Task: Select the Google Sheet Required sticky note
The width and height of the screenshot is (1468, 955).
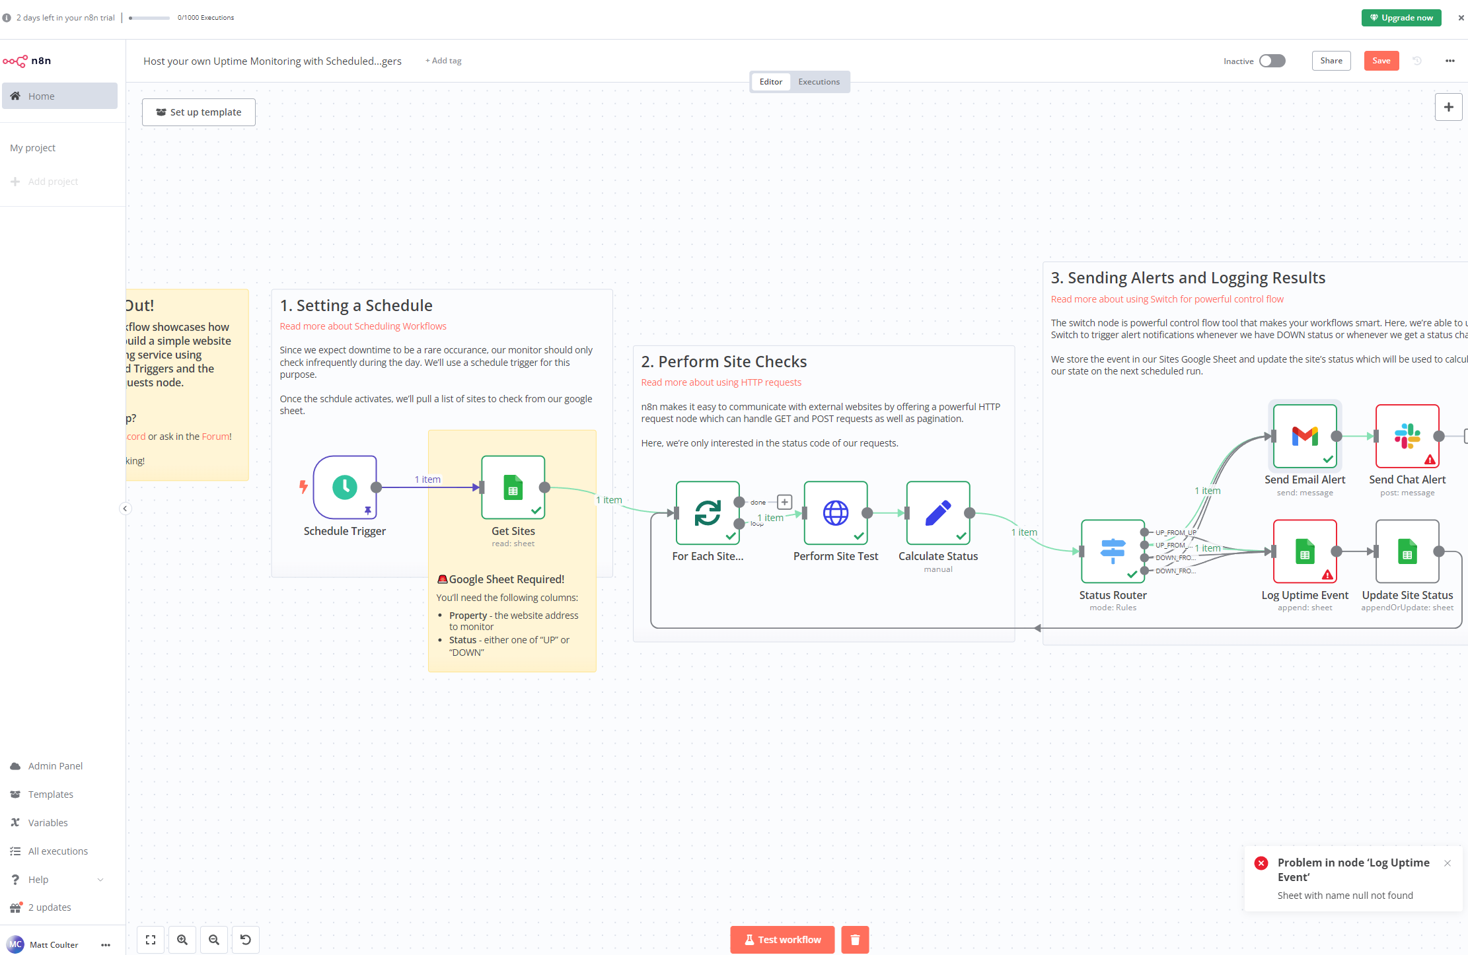Action: point(512,551)
